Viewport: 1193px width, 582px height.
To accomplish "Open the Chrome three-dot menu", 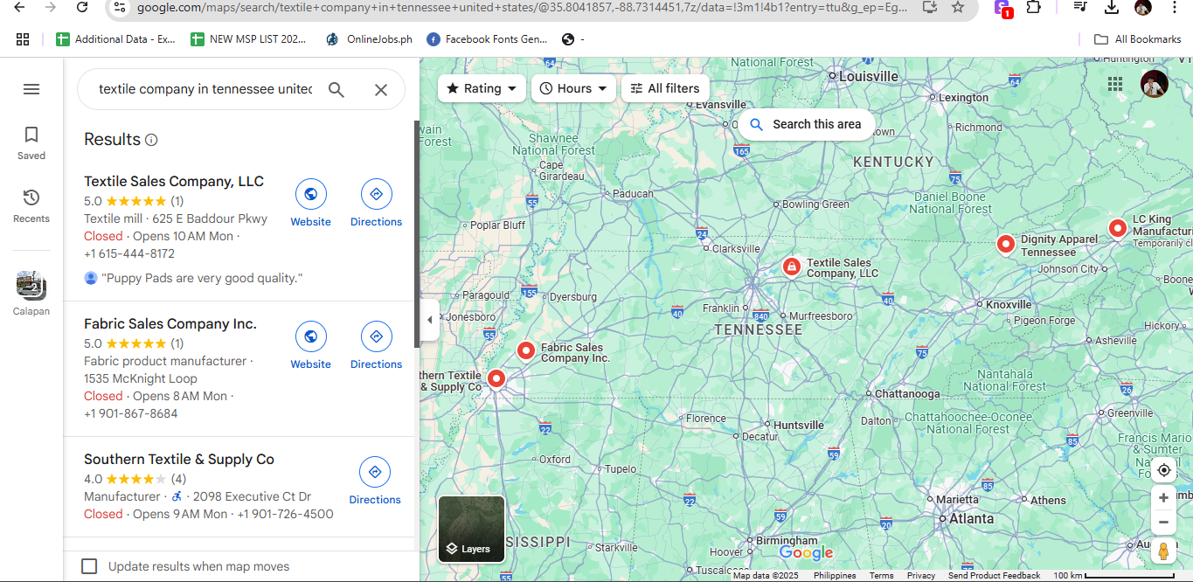I will 1176,8.
